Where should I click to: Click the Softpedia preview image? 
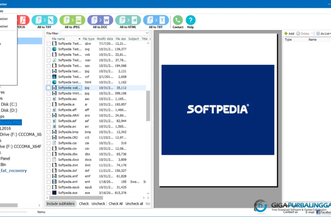(218, 110)
